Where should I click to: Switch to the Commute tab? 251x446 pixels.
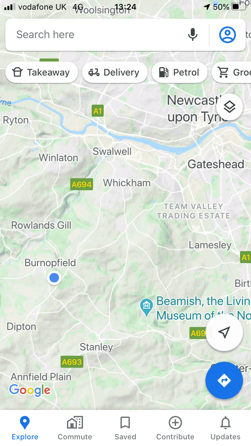pos(75,428)
